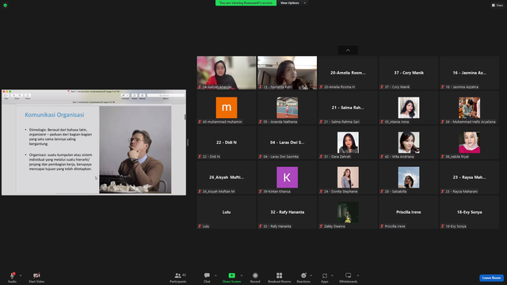Select 34 - Muhammad Hafiz AryaSena profile picture

point(470,108)
